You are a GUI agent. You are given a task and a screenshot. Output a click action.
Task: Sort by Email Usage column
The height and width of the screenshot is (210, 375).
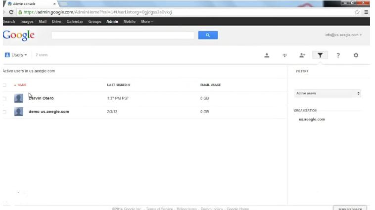pos(210,85)
